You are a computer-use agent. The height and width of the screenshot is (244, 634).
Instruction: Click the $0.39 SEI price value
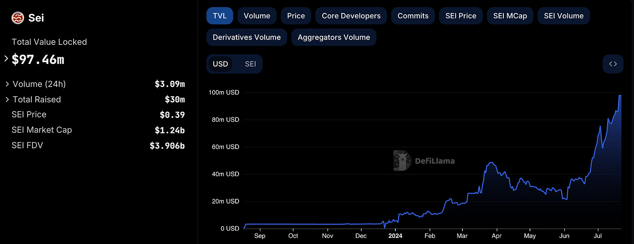172,115
